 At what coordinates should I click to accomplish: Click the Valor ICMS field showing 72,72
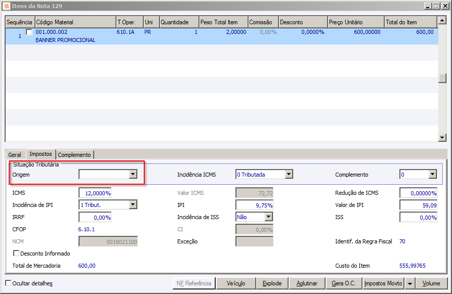(254, 193)
